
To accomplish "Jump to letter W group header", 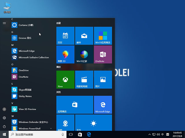I will [12, 116].
